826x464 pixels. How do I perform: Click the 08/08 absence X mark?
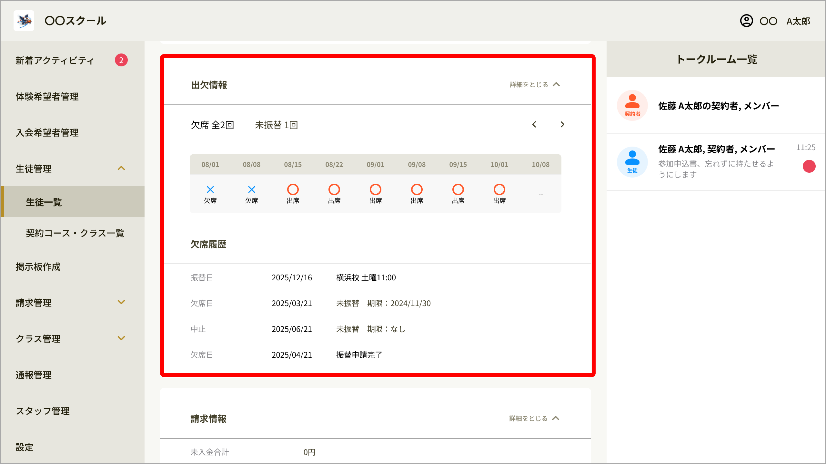[x=252, y=189]
